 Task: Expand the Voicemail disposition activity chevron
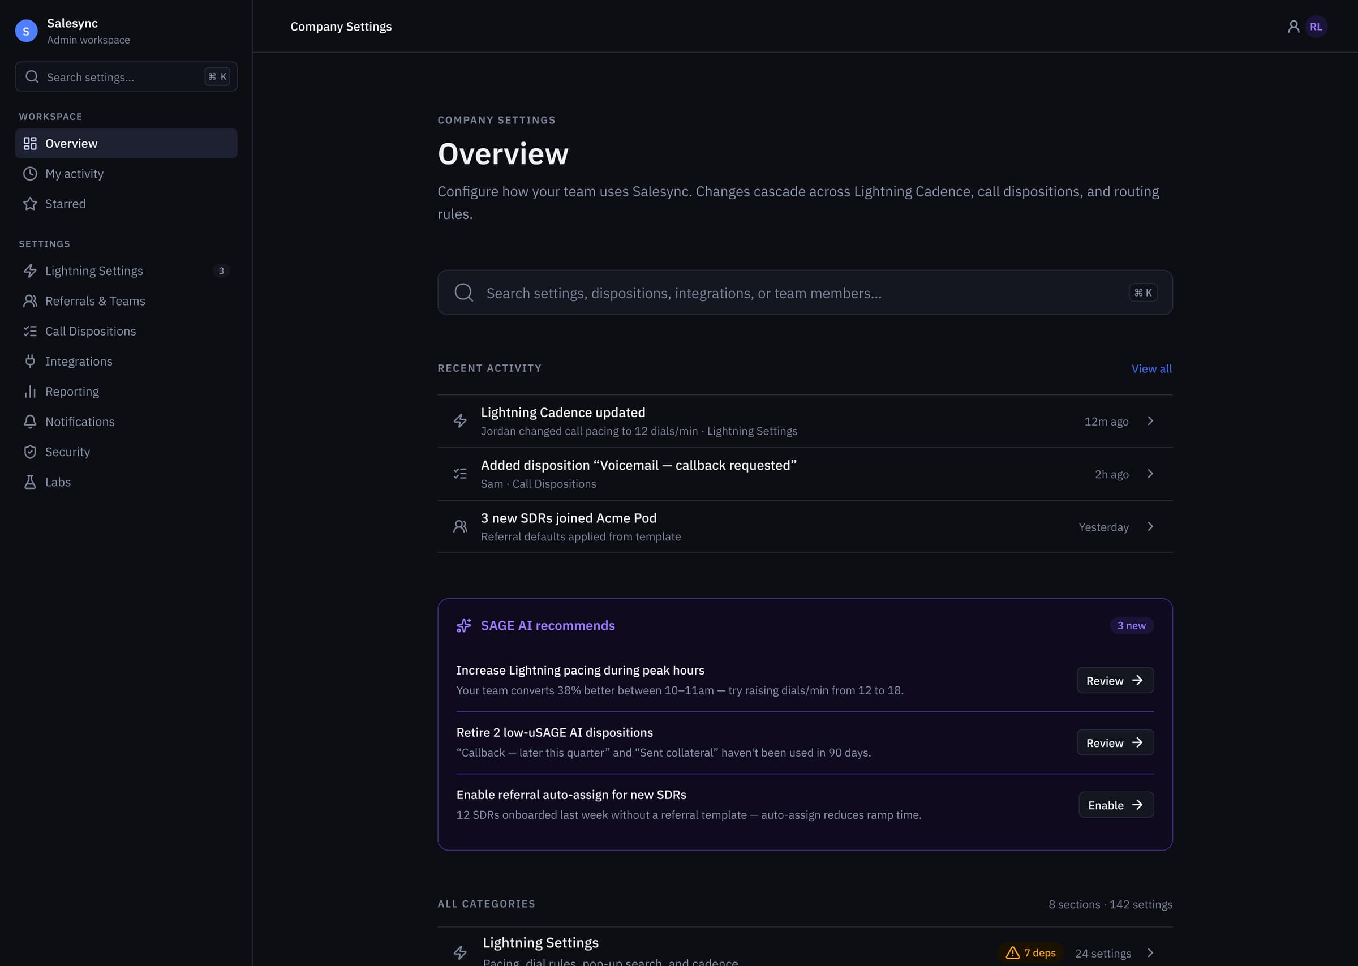pos(1150,474)
